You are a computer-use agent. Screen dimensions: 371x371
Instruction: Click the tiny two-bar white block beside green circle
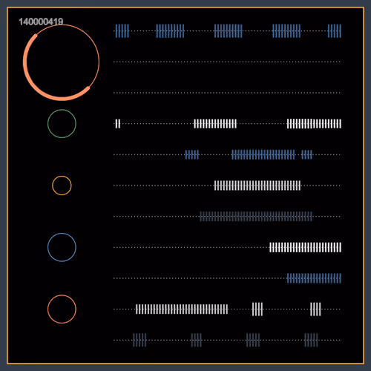coord(118,124)
